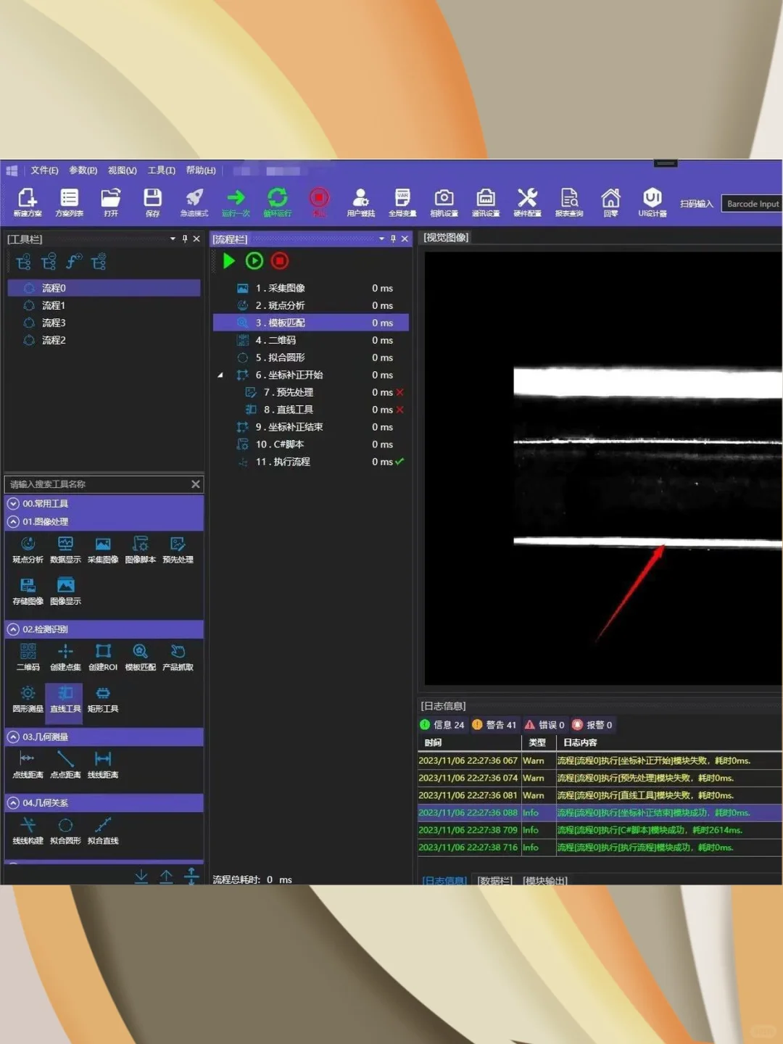Run once with the green arrow 运行一次

coord(236,202)
